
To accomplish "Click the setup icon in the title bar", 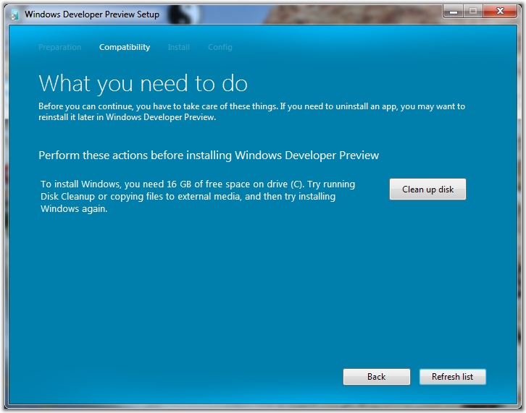I will (x=14, y=14).
